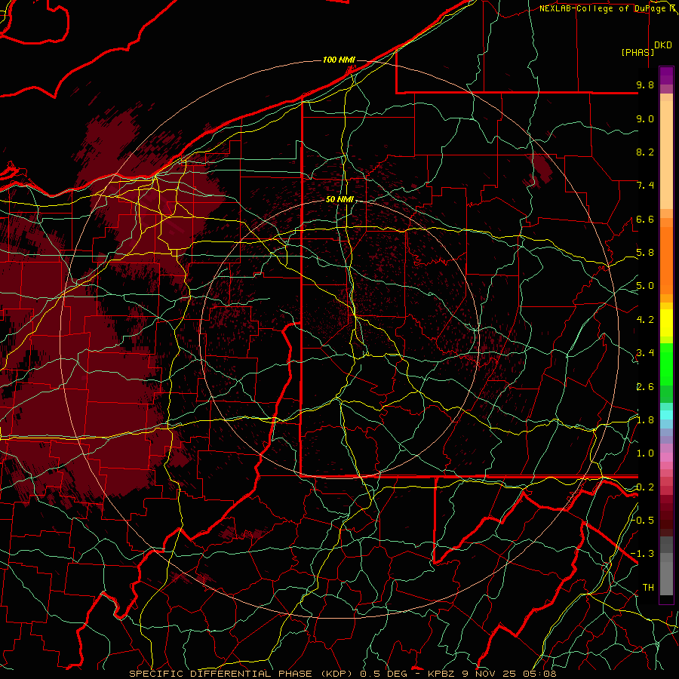Screen dimensions: 679x679
Task: Click the 6.6 scale value
Action: point(645,219)
